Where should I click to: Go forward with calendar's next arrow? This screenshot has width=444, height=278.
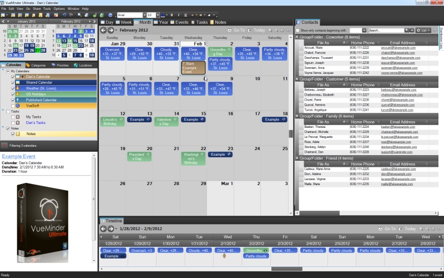point(110,30)
